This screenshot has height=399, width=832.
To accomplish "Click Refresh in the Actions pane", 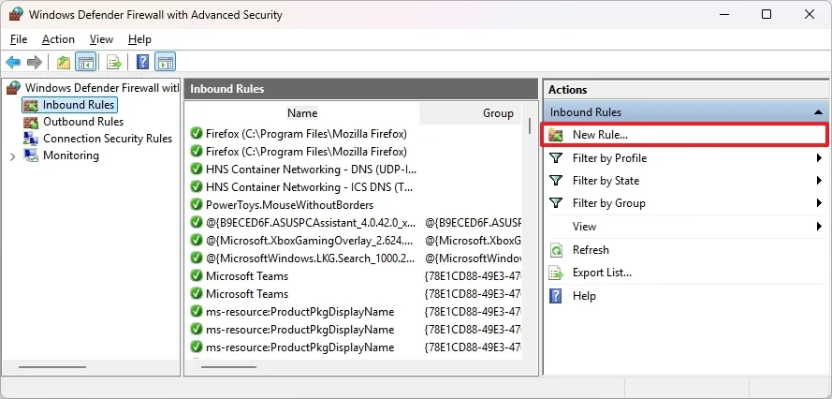I will coord(591,250).
